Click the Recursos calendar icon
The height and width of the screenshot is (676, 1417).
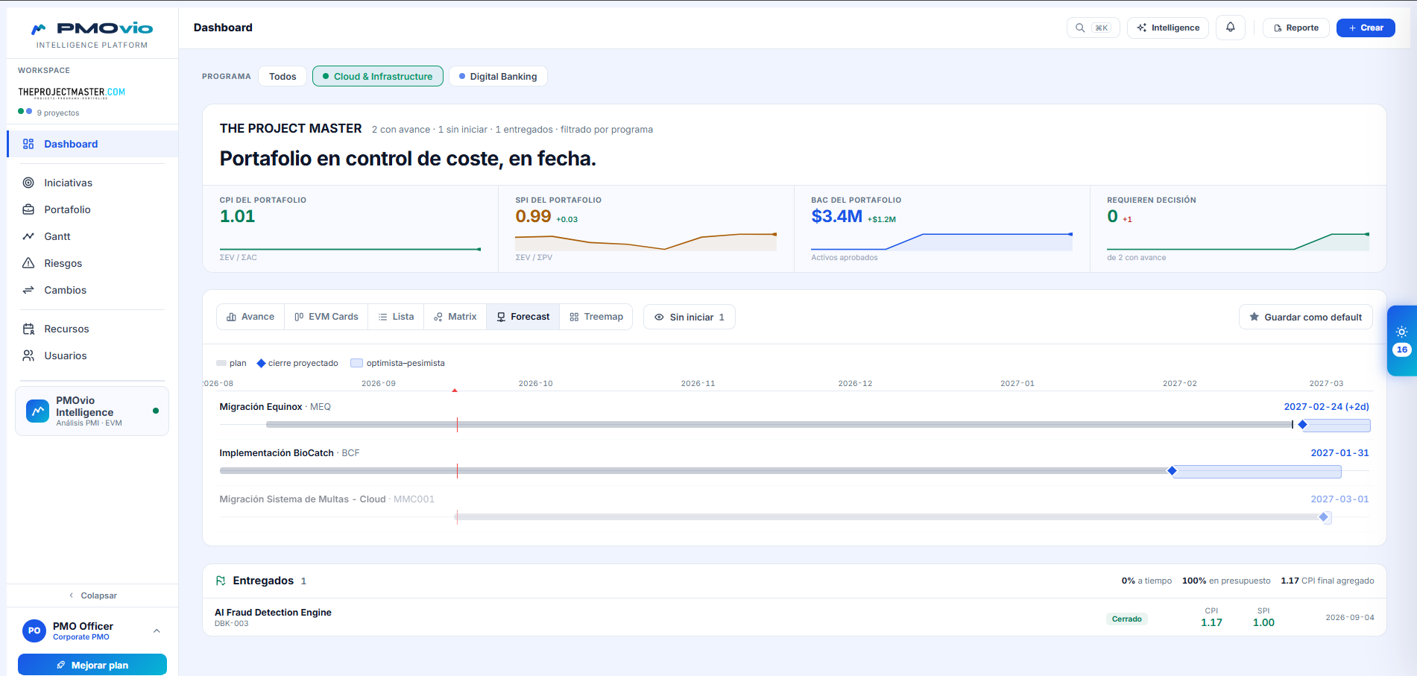28,329
